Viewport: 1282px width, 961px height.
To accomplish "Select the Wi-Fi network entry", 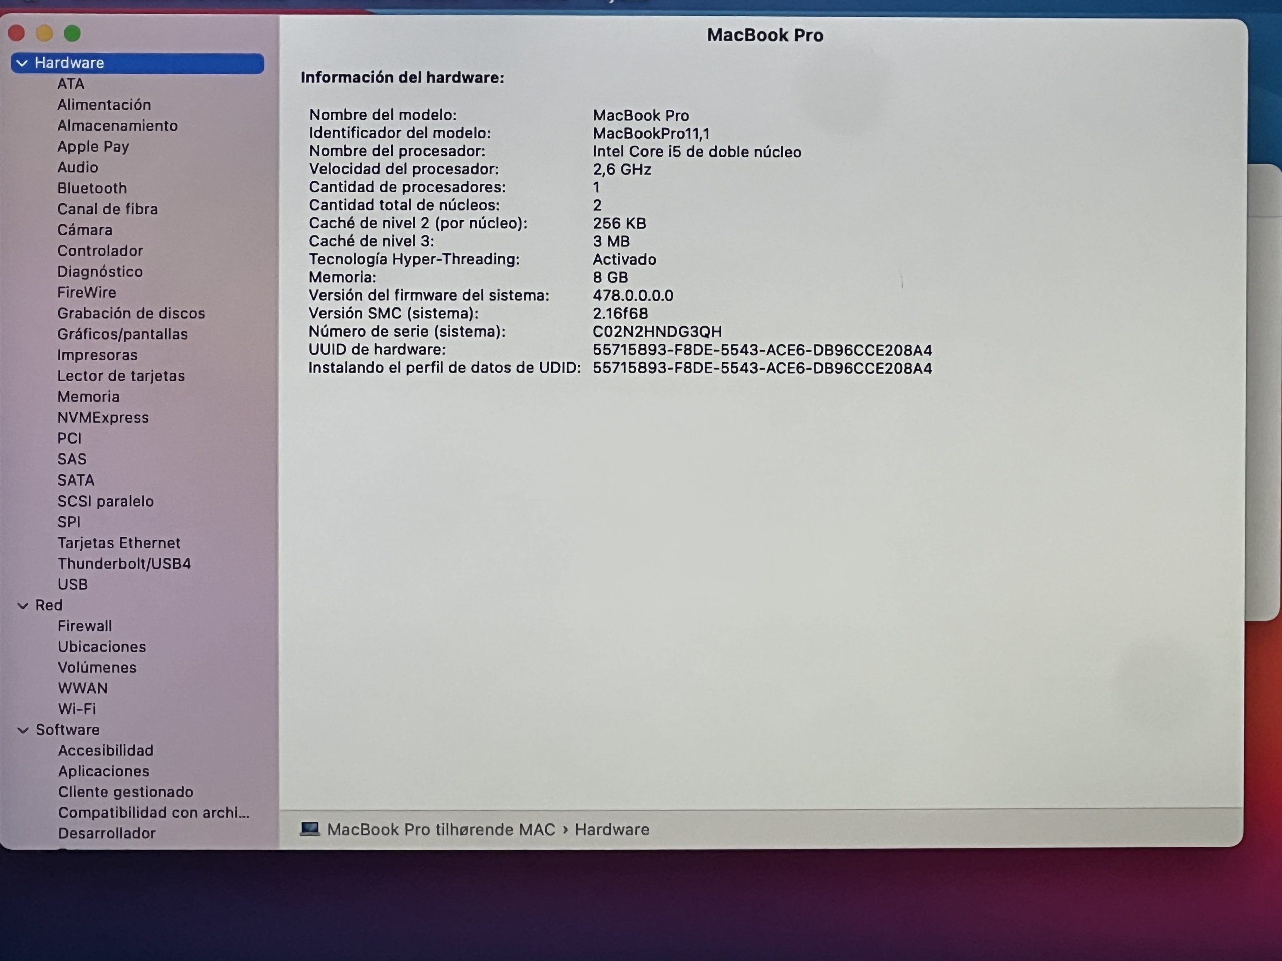I will 77,708.
